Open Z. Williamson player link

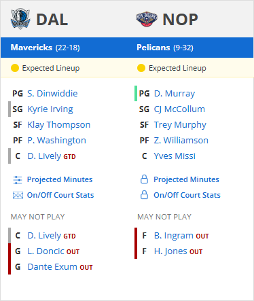181,141
